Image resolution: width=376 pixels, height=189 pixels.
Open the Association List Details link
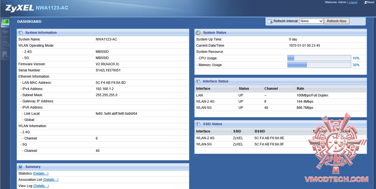click(x=51, y=180)
